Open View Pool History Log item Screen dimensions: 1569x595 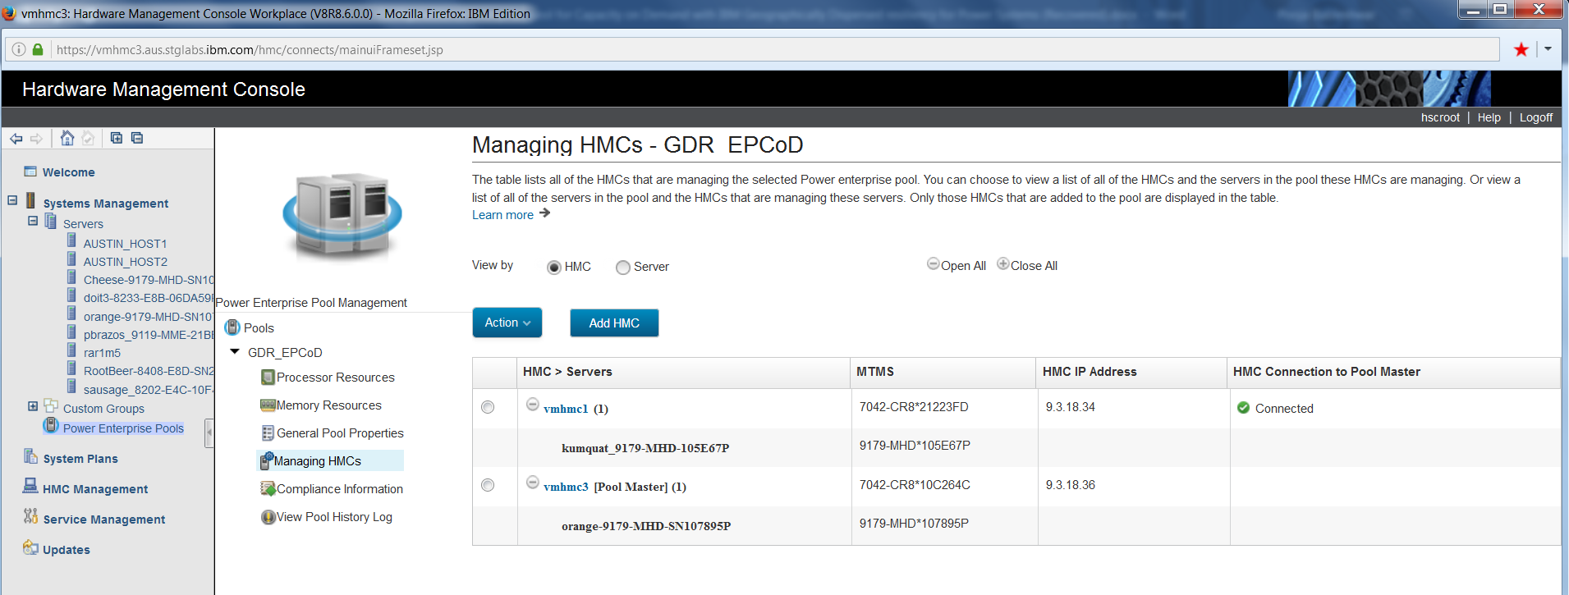pyautogui.click(x=334, y=517)
